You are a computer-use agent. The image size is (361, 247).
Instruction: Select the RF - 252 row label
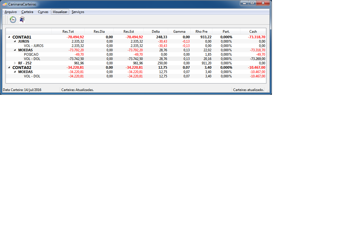[x=25, y=63]
